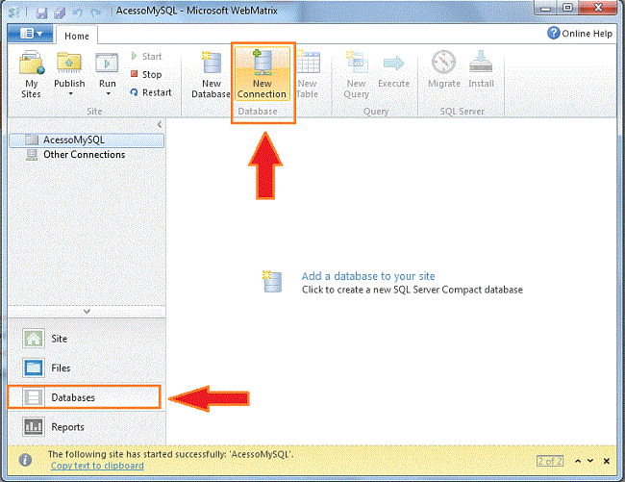The image size is (625, 482).
Task: Open the application menu dropdown button
Action: pyautogui.click(x=31, y=34)
